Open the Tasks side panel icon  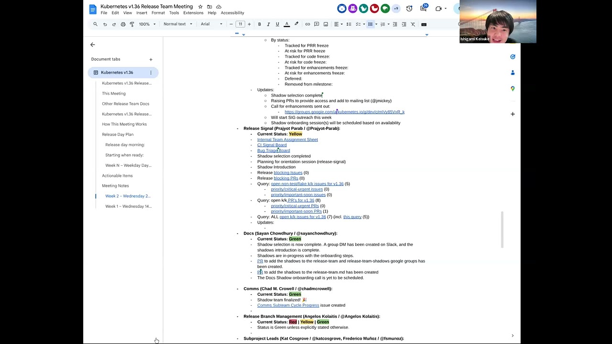point(513,57)
